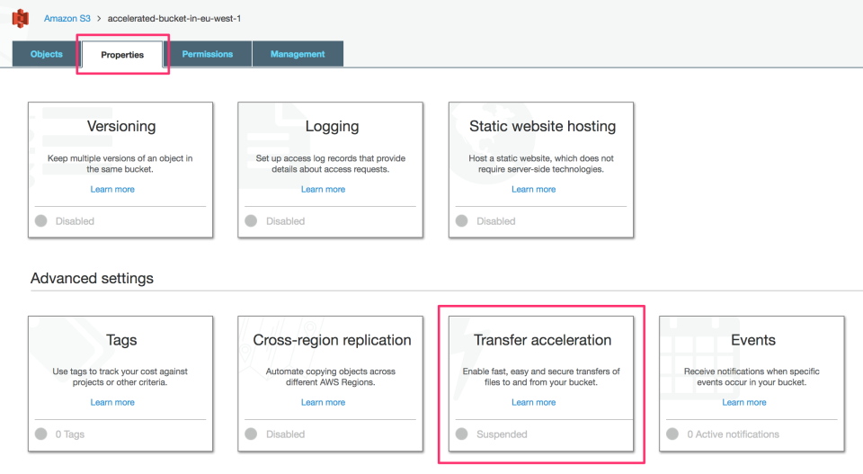The height and width of the screenshot is (474, 863).
Task: Open the Tags card title
Action: coord(121,340)
